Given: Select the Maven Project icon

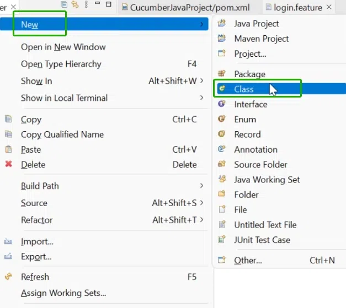Looking at the screenshot, I should (x=222, y=39).
